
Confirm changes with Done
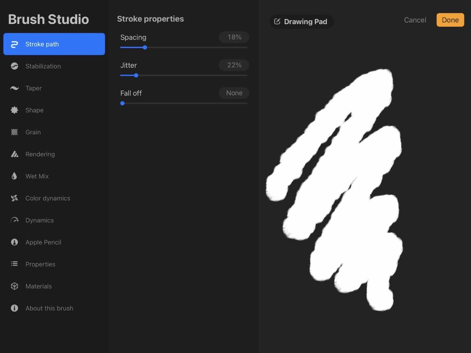[450, 20]
